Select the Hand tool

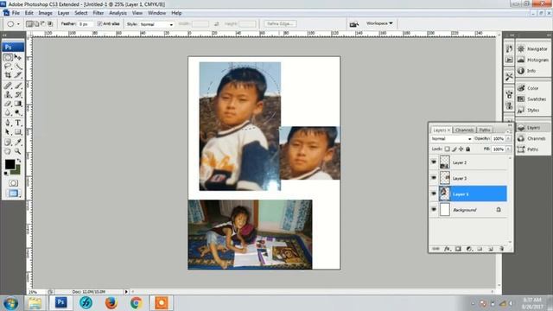tap(8, 151)
